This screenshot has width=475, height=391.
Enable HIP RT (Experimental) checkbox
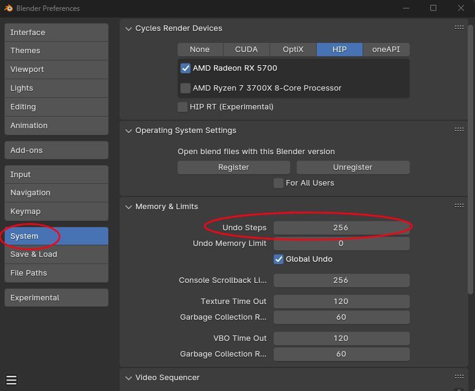pyautogui.click(x=183, y=107)
